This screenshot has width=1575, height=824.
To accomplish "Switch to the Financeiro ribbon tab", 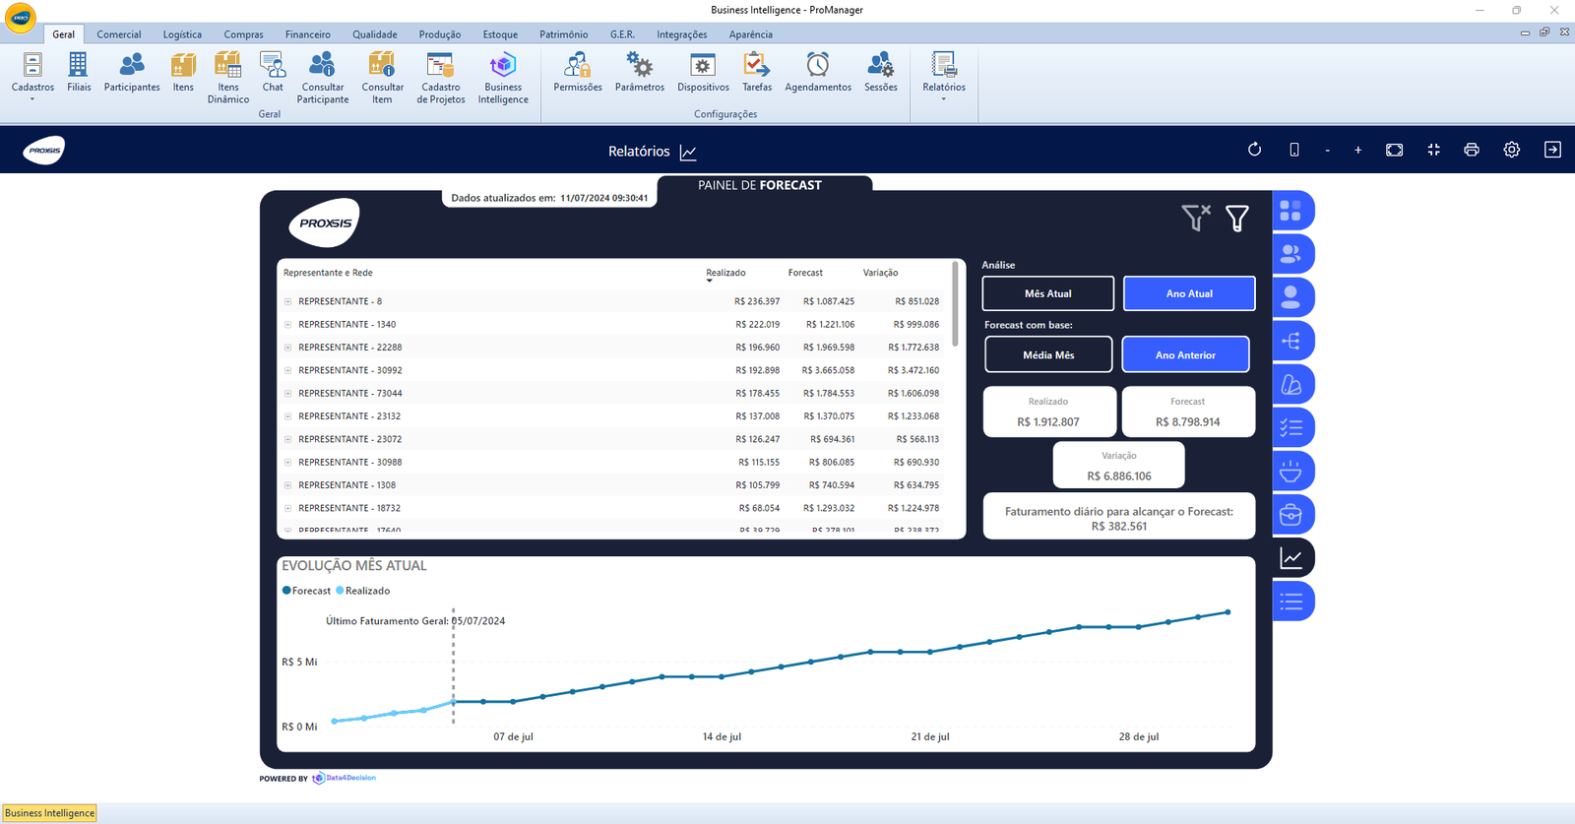I will 308,34.
